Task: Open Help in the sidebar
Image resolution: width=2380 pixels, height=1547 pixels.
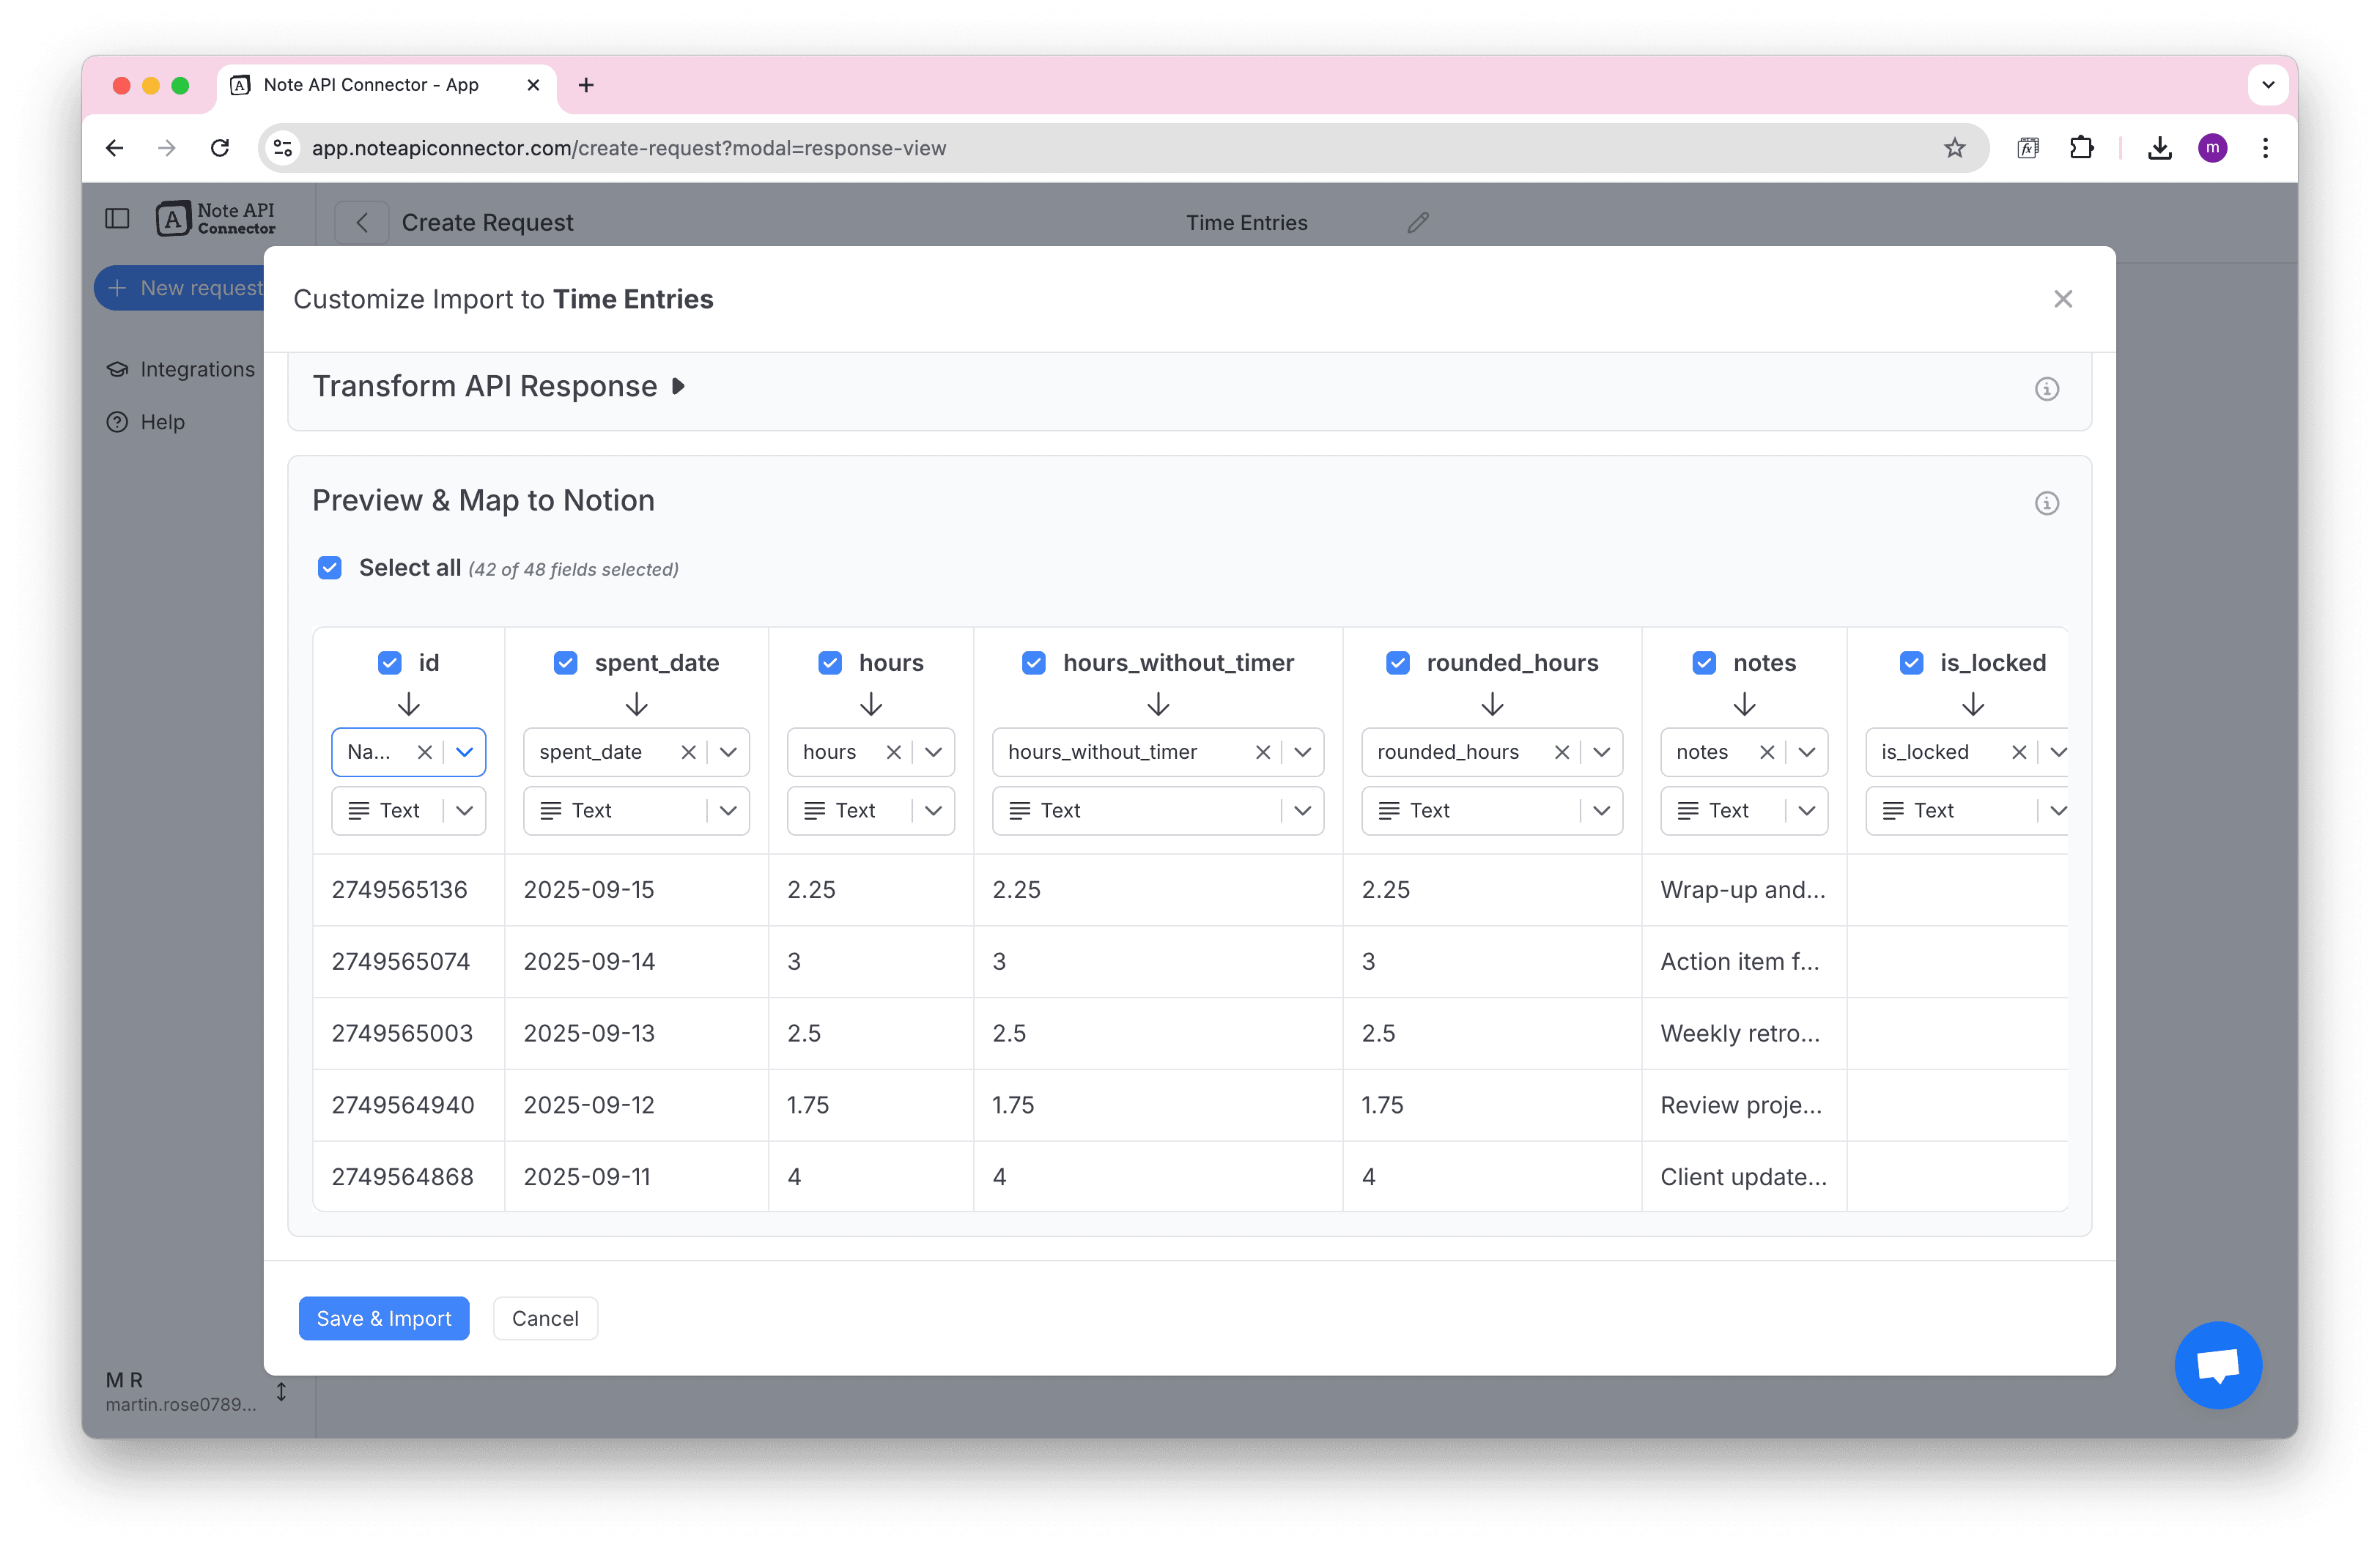Action: click(146, 422)
